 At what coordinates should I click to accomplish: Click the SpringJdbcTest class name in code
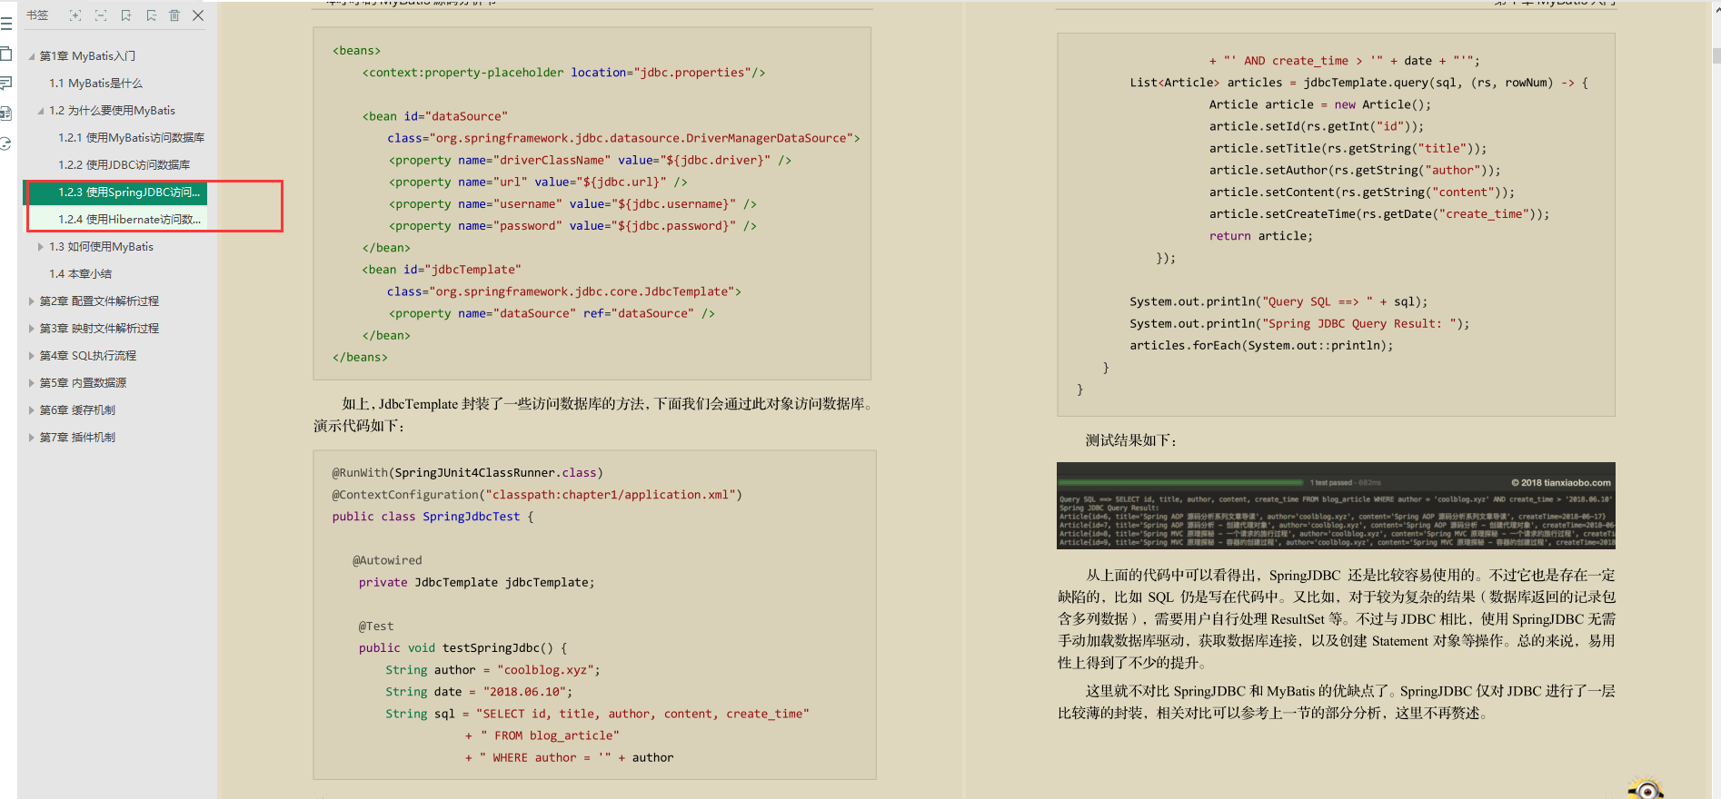tap(472, 517)
